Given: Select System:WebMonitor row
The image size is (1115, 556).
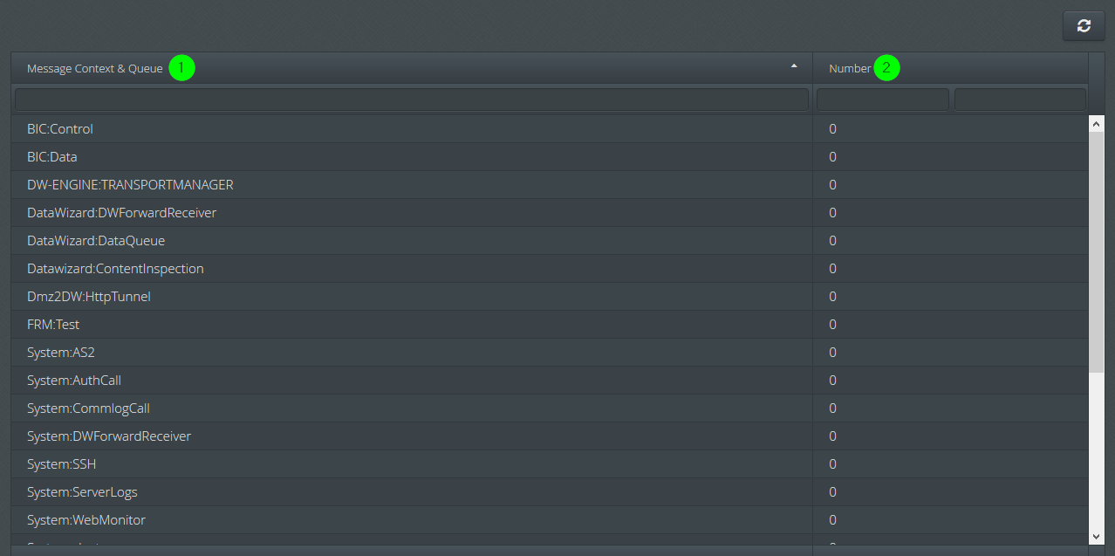Looking at the screenshot, I should pyautogui.click(x=550, y=520).
